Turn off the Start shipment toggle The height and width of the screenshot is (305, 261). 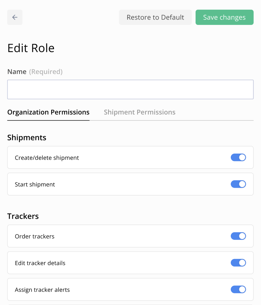pyautogui.click(x=238, y=184)
